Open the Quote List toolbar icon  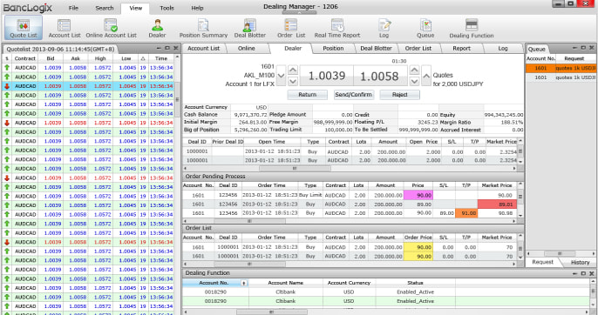24,28
